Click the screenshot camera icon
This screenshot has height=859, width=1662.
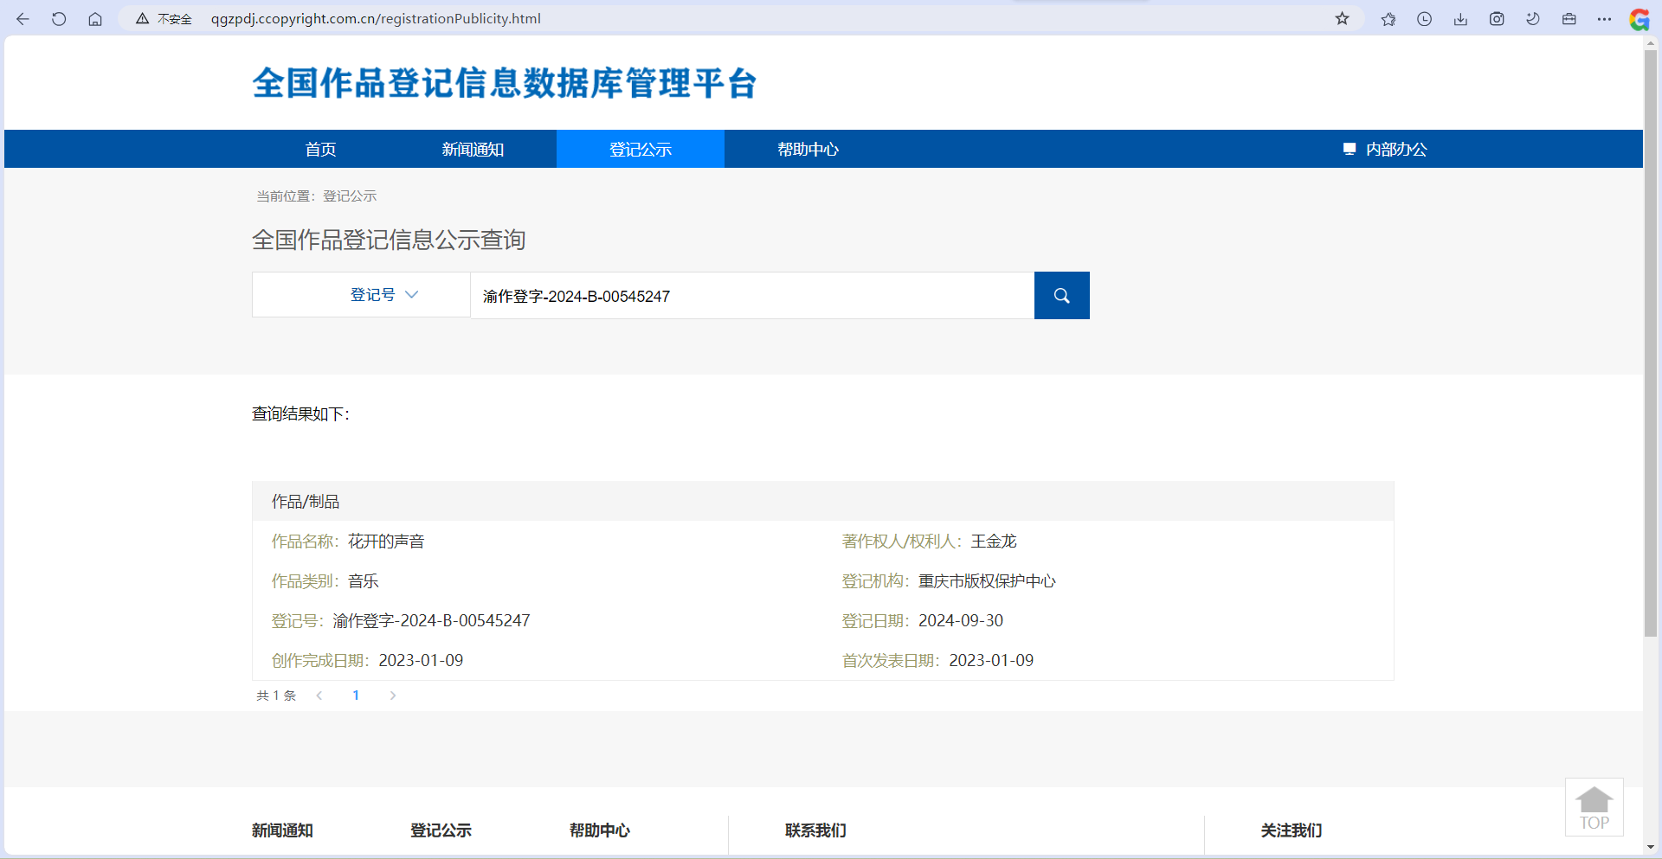1497,19
